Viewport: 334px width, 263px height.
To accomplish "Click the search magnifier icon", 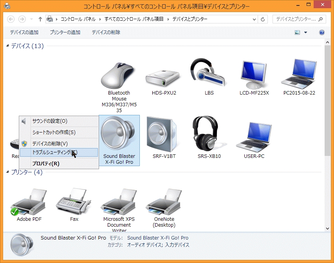I will (x=321, y=20).
